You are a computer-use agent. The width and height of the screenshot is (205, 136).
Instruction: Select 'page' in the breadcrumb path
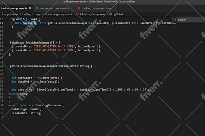point(37,14)
